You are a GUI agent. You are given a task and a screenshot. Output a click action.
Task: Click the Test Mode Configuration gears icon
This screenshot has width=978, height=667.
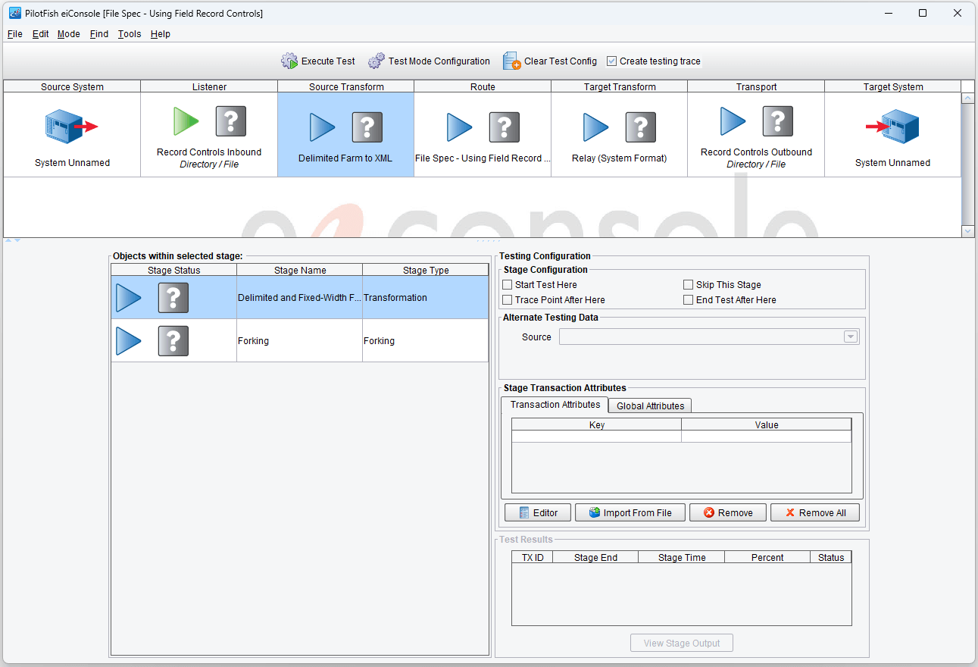click(x=377, y=61)
